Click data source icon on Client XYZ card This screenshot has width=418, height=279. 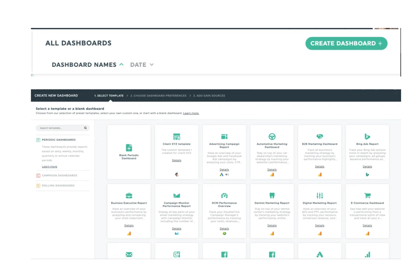pos(177,175)
